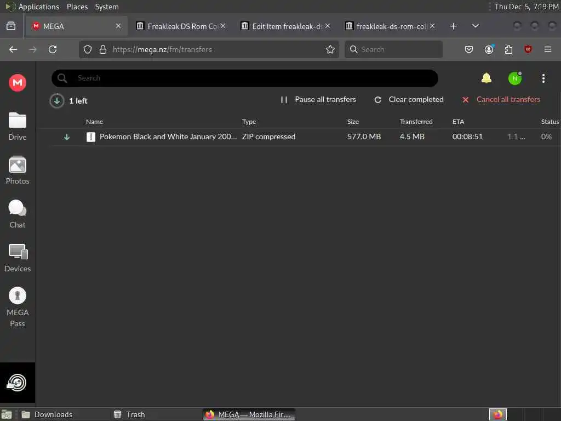Open the Firefox View icon
This screenshot has width=561, height=421.
[11, 26]
